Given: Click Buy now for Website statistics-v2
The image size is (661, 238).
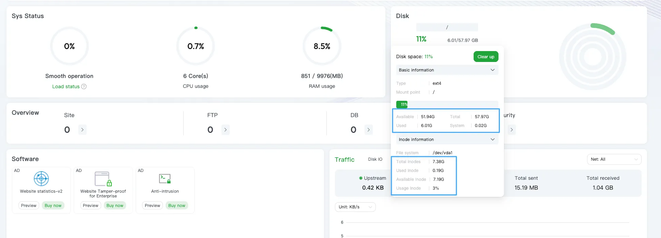Looking at the screenshot, I should click(x=53, y=206).
